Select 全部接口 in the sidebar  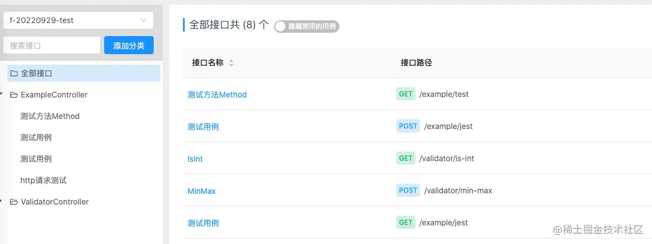37,73
